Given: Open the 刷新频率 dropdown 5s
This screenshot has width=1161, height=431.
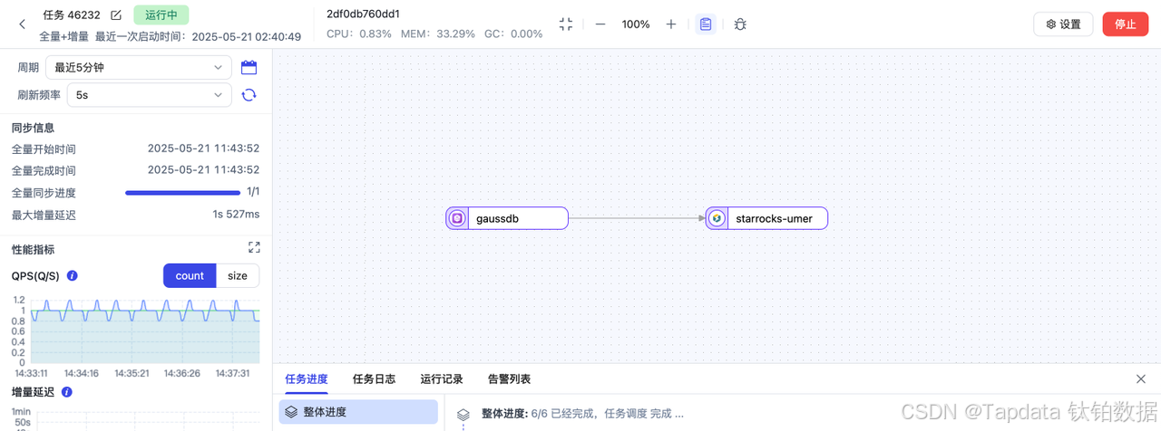Looking at the screenshot, I should tap(150, 94).
